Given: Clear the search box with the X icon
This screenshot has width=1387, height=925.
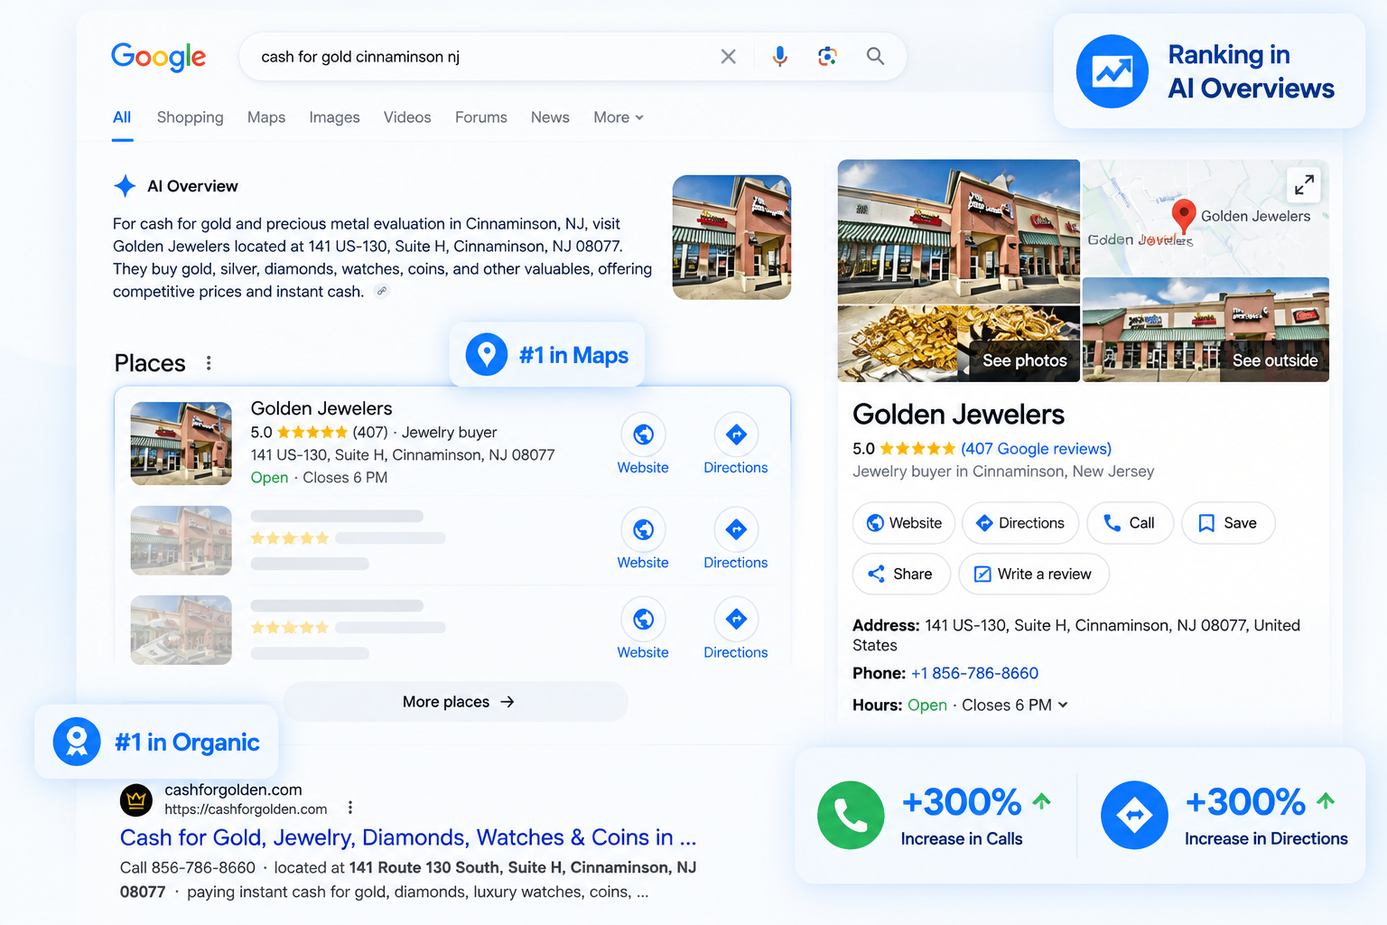Looking at the screenshot, I should 728,57.
